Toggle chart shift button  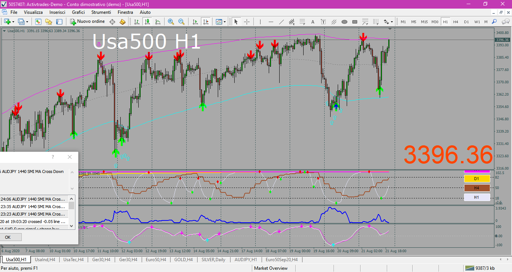click(x=205, y=22)
